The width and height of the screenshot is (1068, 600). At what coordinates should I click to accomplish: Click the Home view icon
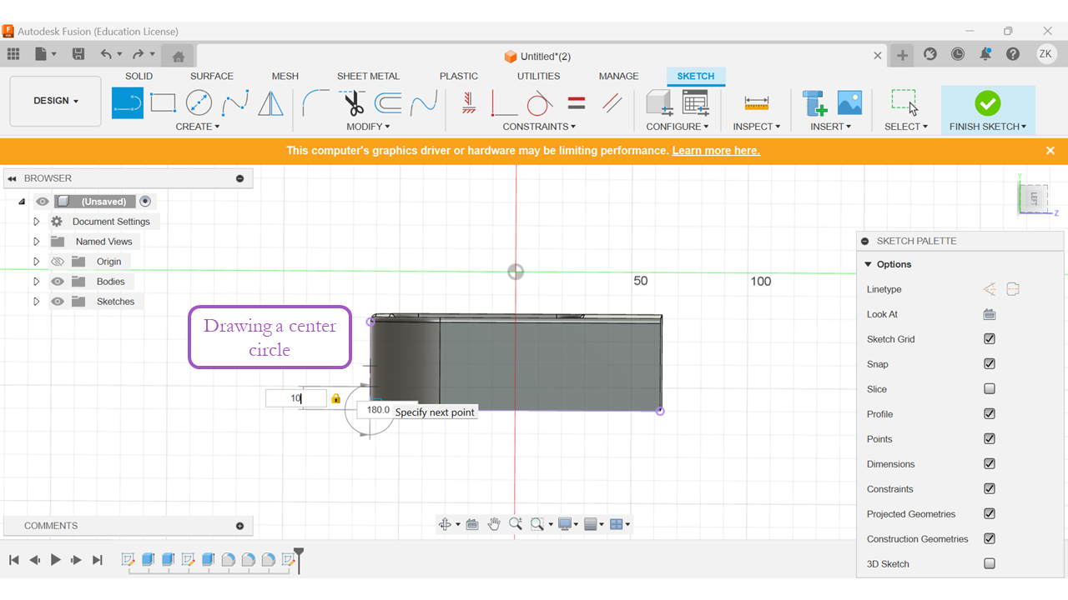[178, 57]
